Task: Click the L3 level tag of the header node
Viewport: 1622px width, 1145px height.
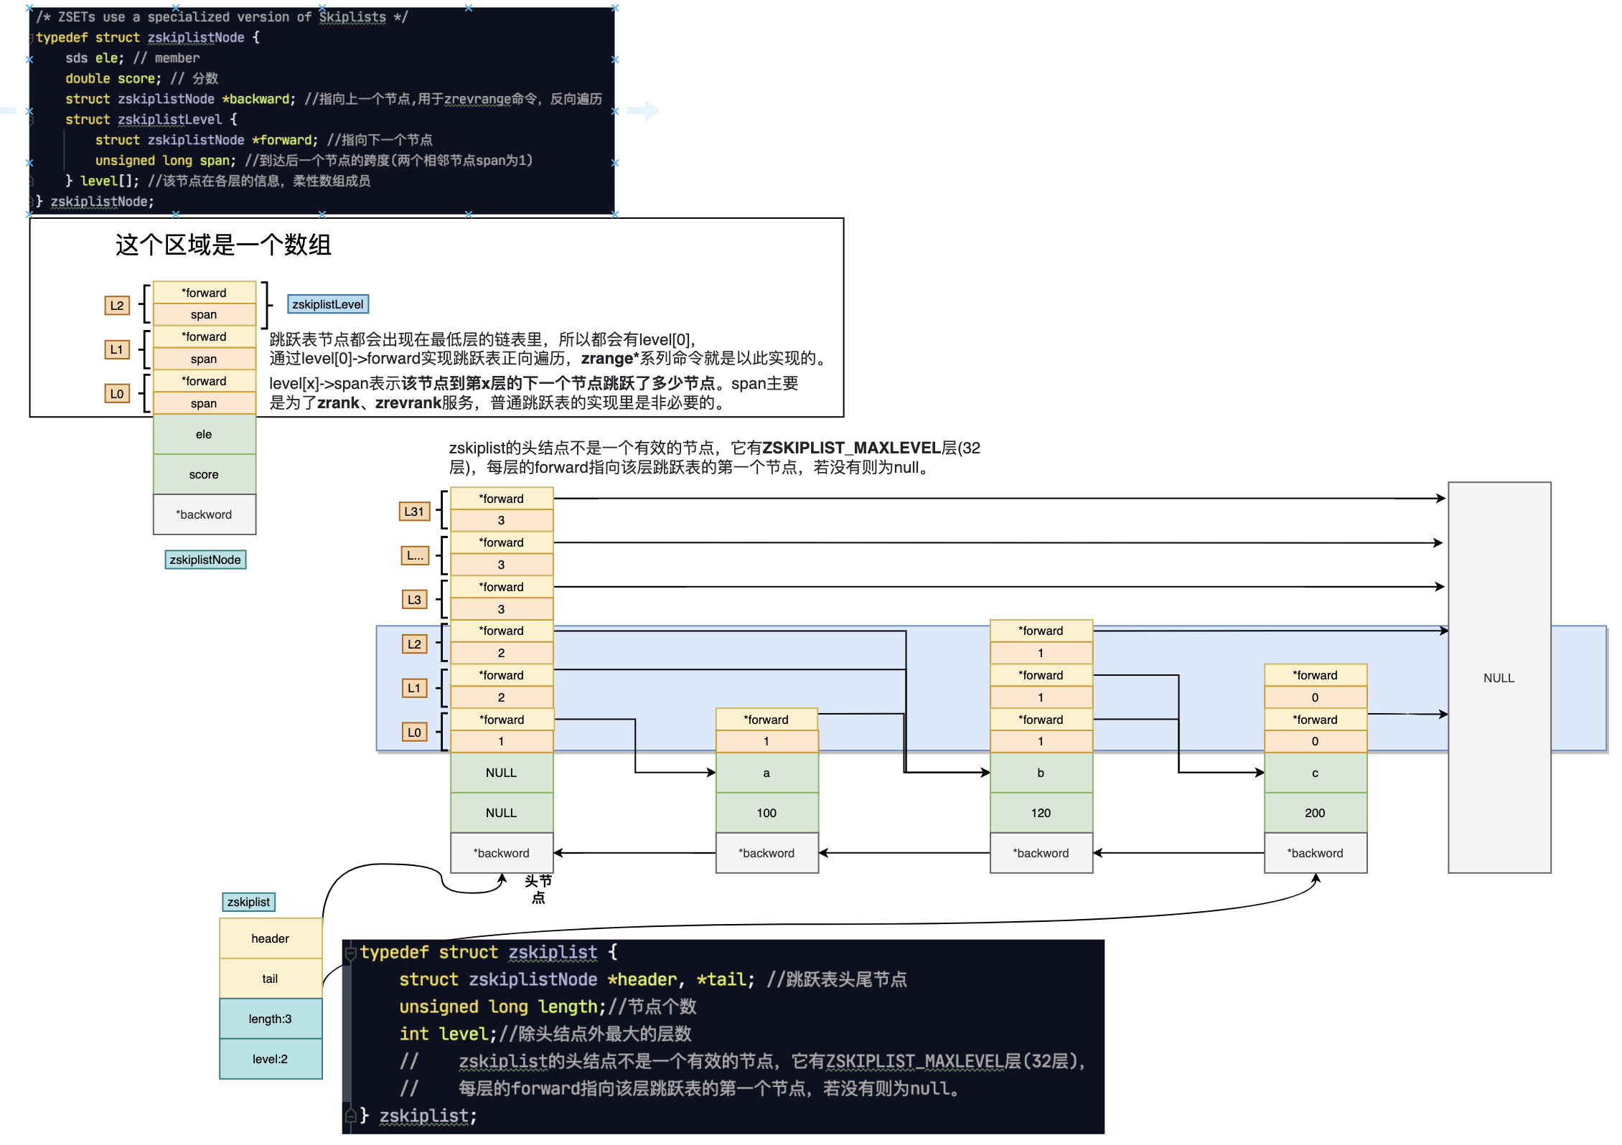Action: 414,600
